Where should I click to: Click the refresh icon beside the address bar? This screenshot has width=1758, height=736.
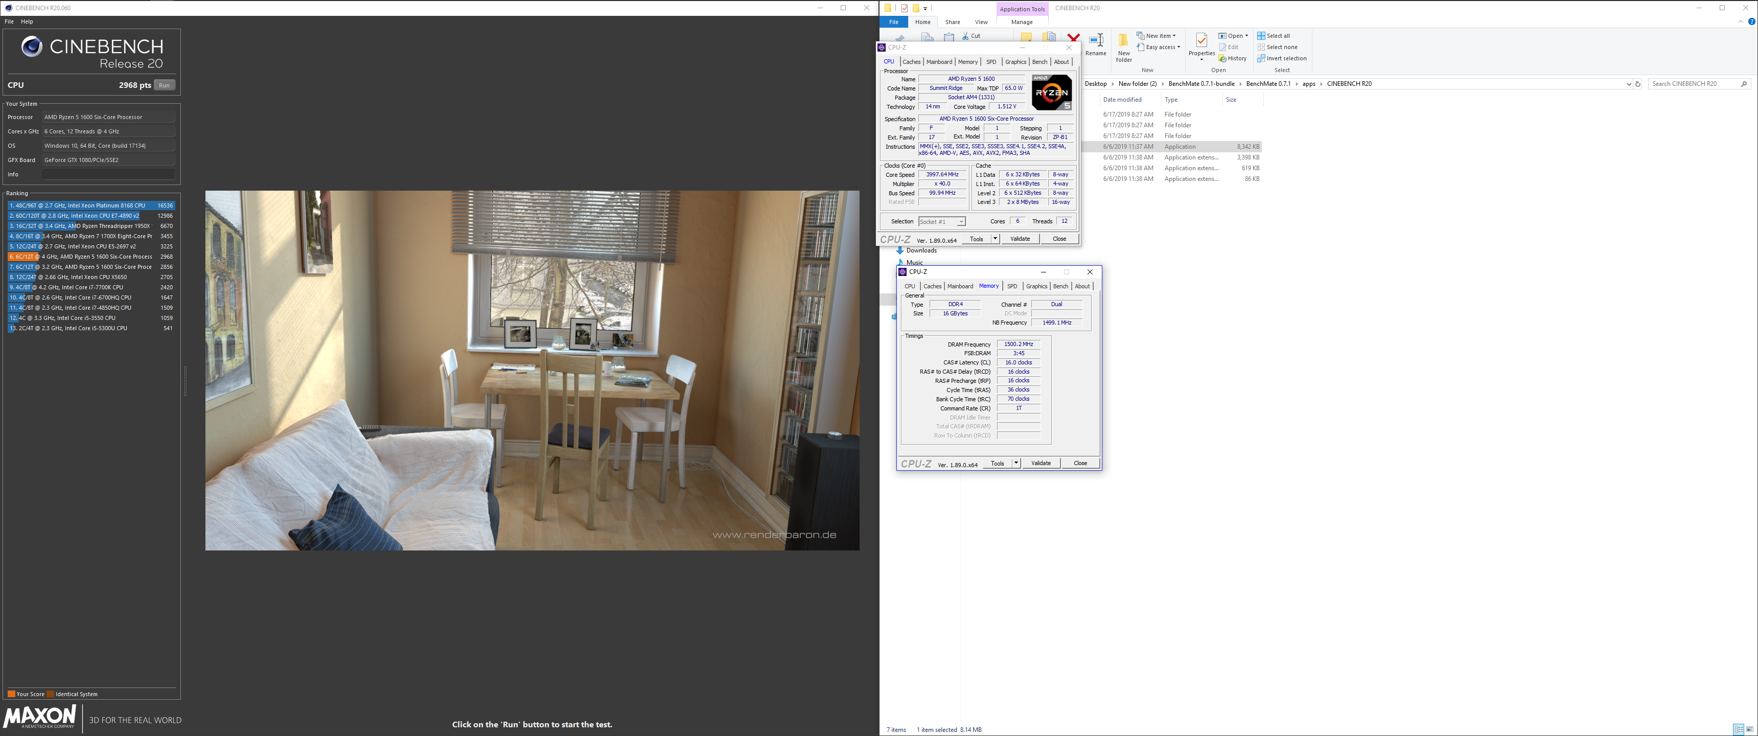[1638, 84]
